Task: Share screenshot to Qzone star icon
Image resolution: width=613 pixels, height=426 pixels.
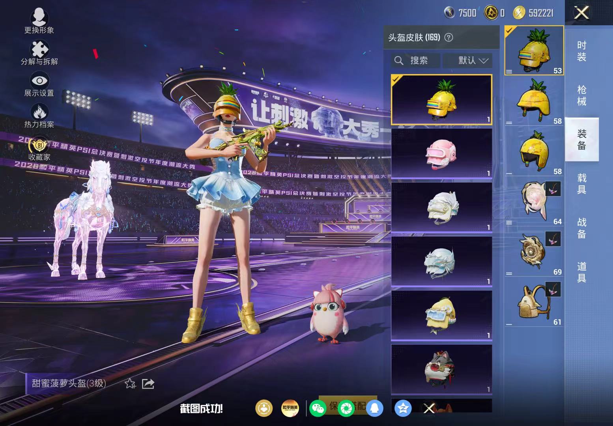Action: pyautogui.click(x=403, y=408)
